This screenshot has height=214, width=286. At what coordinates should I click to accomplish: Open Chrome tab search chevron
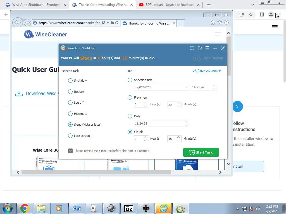click(252, 5)
